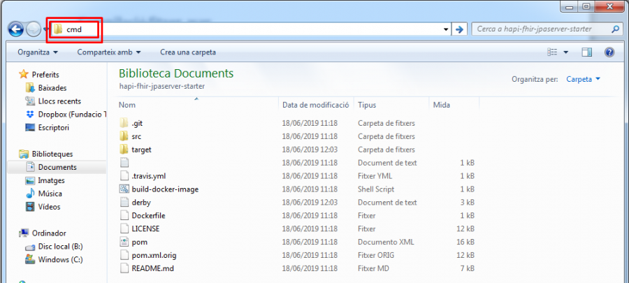Click the Forward navigation arrow button
The width and height of the screenshot is (629, 283).
click(34, 29)
